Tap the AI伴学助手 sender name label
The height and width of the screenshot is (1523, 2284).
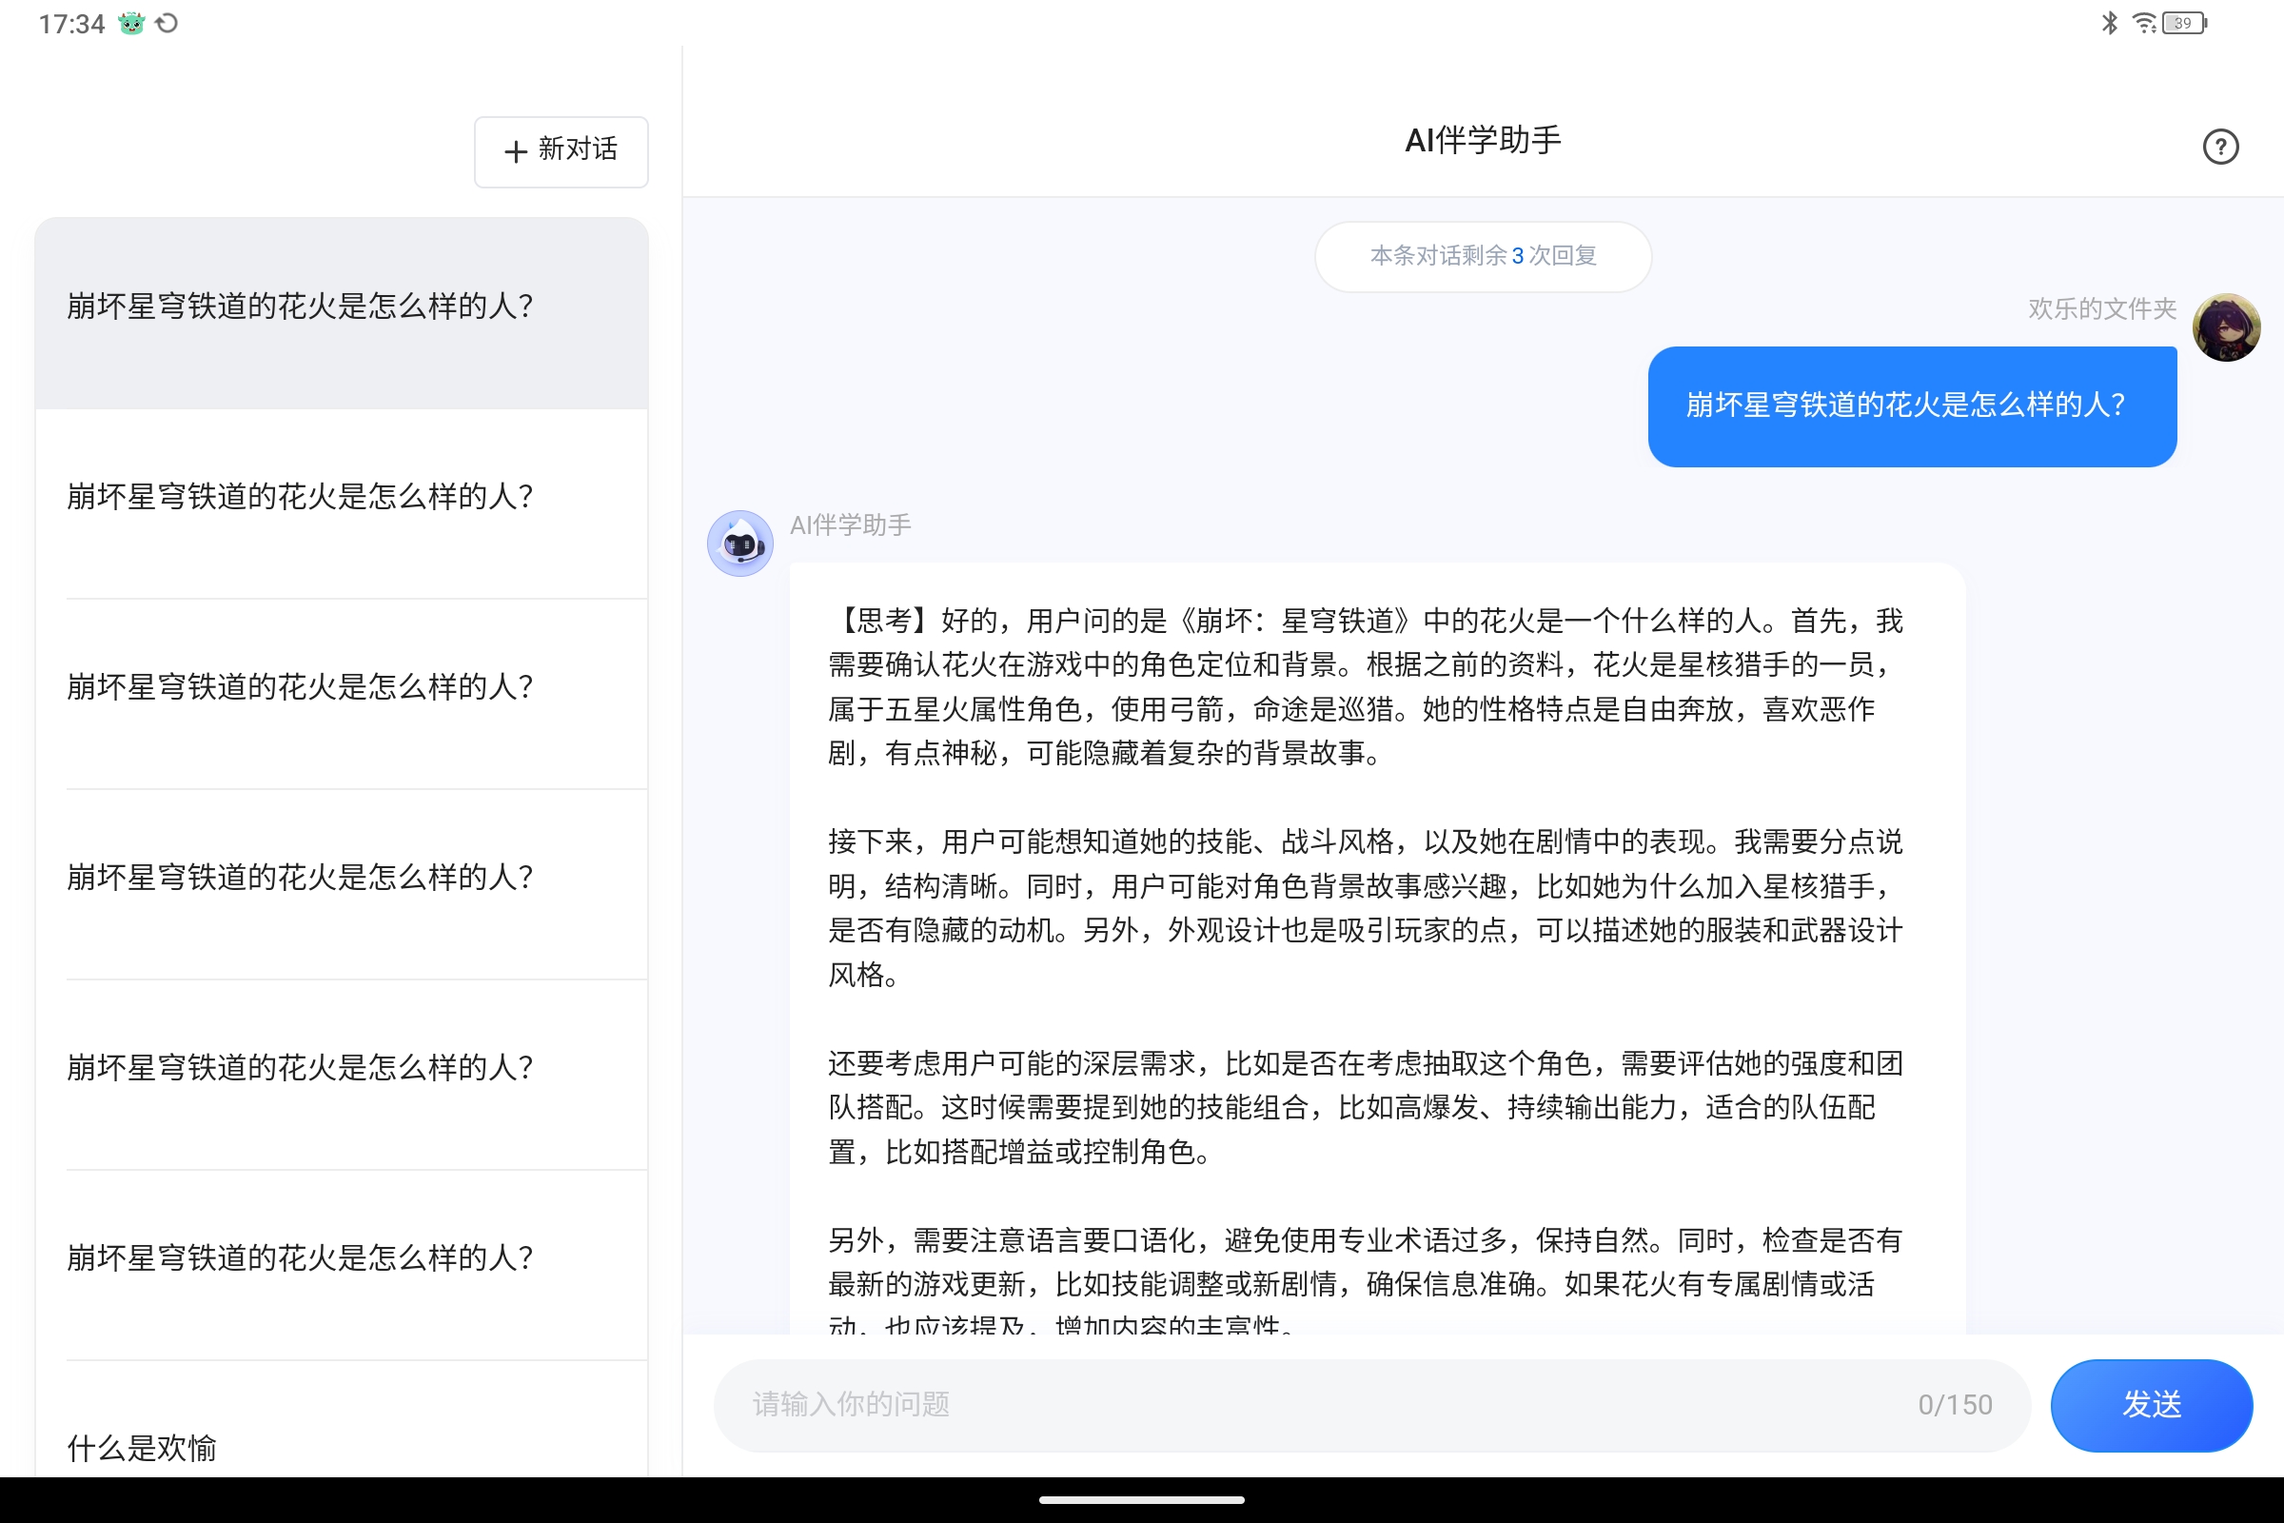850,525
